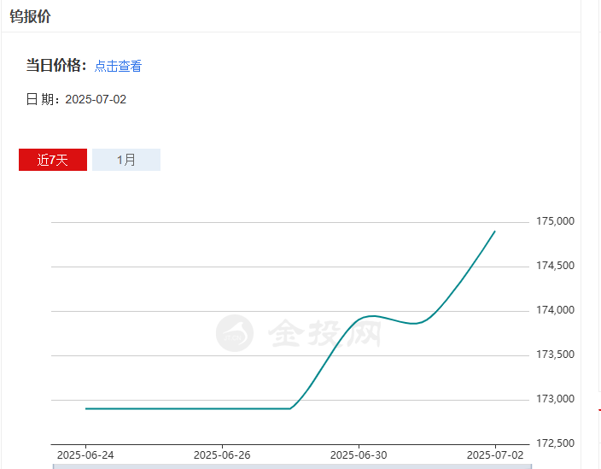Click the y-axis value 172,500

pyautogui.click(x=555, y=443)
